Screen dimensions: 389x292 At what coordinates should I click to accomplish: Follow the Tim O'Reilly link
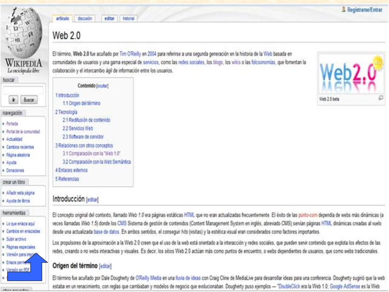tap(130, 54)
